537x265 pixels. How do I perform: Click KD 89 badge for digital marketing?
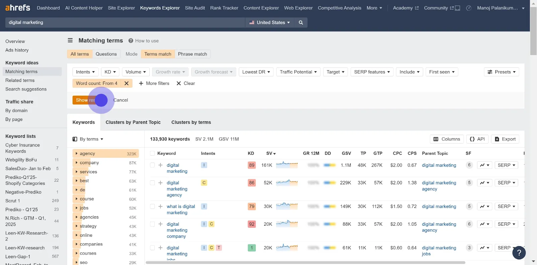click(252, 165)
